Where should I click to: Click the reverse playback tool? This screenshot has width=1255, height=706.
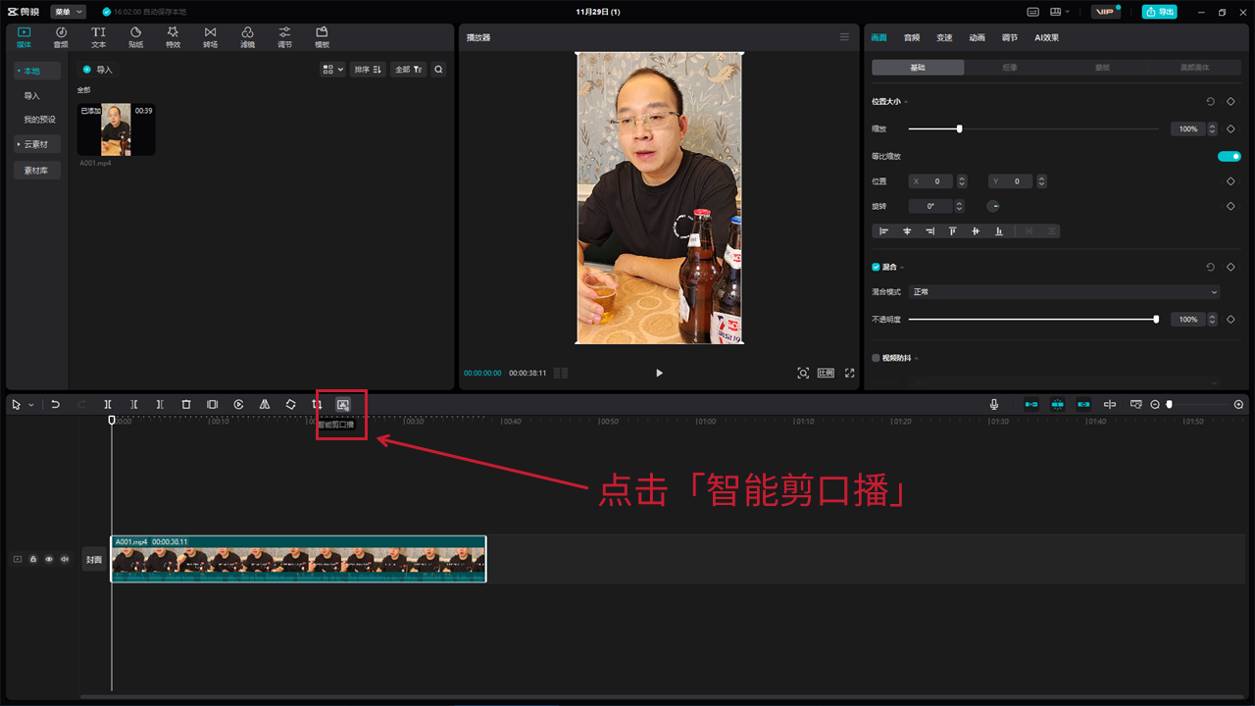(238, 404)
